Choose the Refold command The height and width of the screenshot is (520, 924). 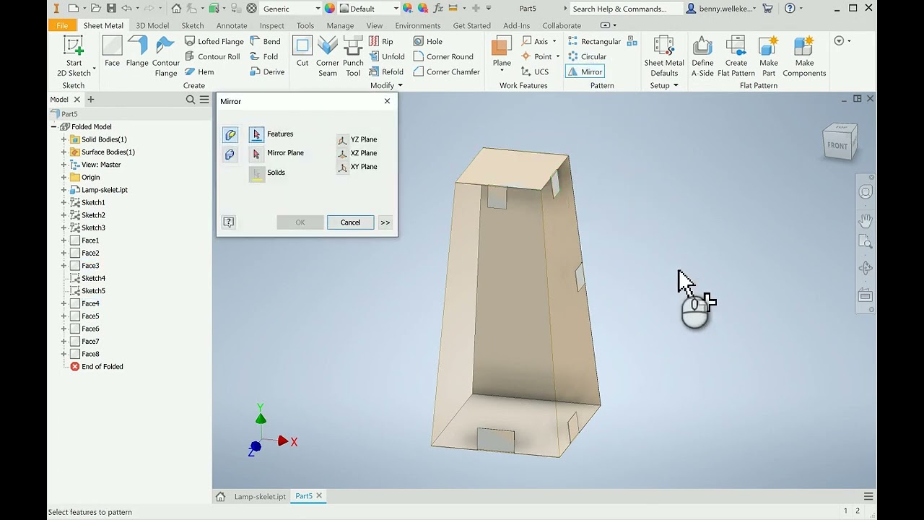(386, 71)
